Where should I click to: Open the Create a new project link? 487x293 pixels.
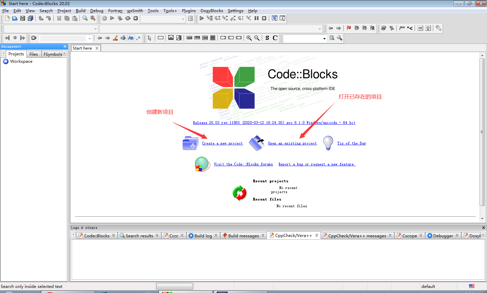point(222,143)
